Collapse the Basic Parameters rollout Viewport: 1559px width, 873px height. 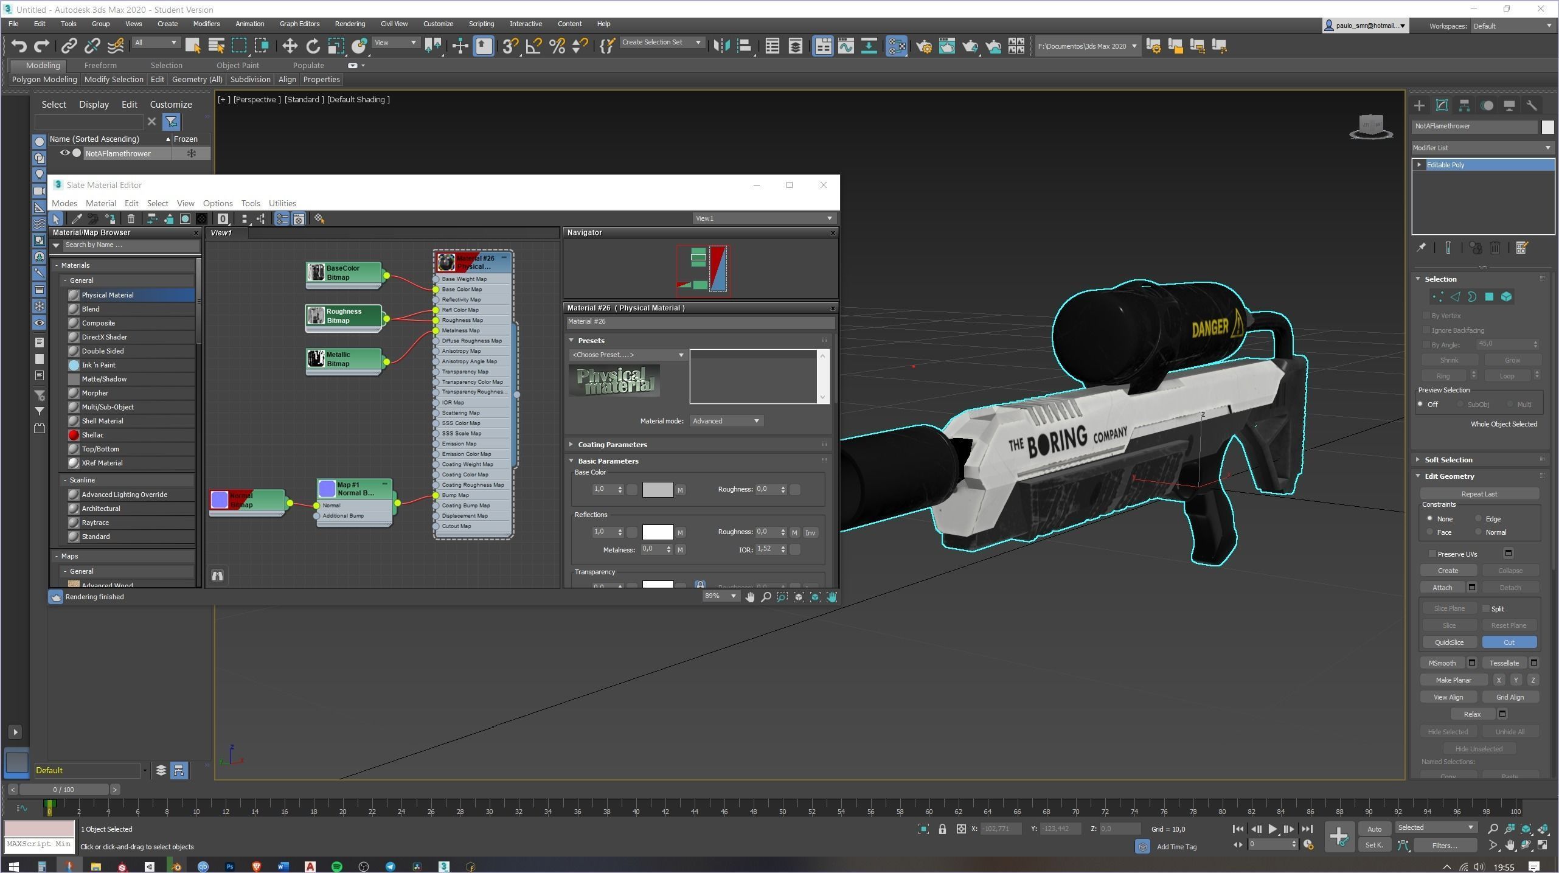pyautogui.click(x=608, y=461)
